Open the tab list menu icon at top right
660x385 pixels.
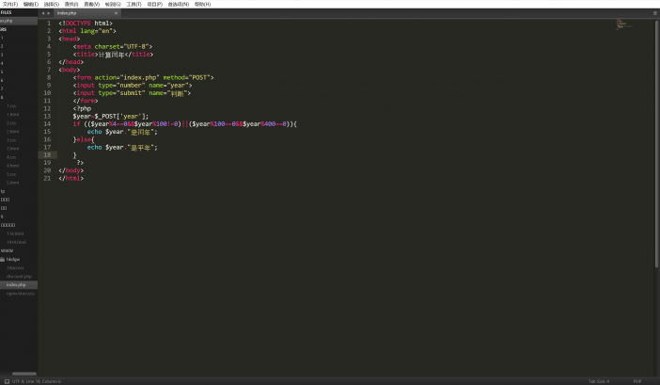pos(654,13)
